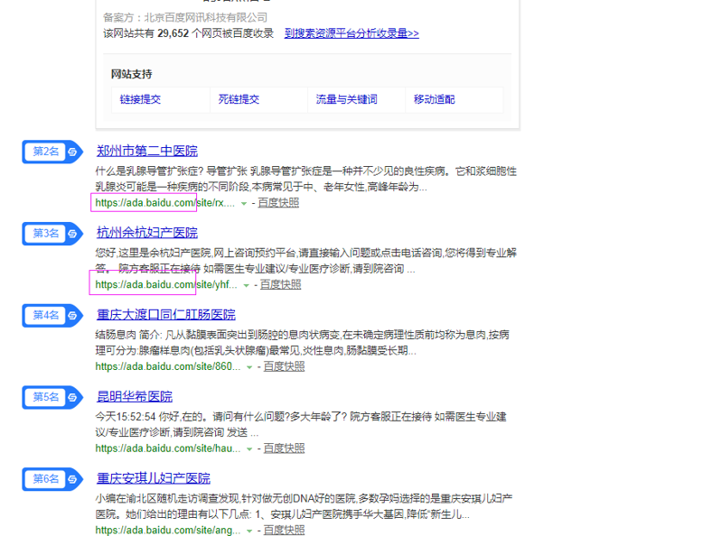The image size is (722, 536).
Task: Follow the 到搜索资源平台分析收录量>> link
Action: (x=352, y=33)
